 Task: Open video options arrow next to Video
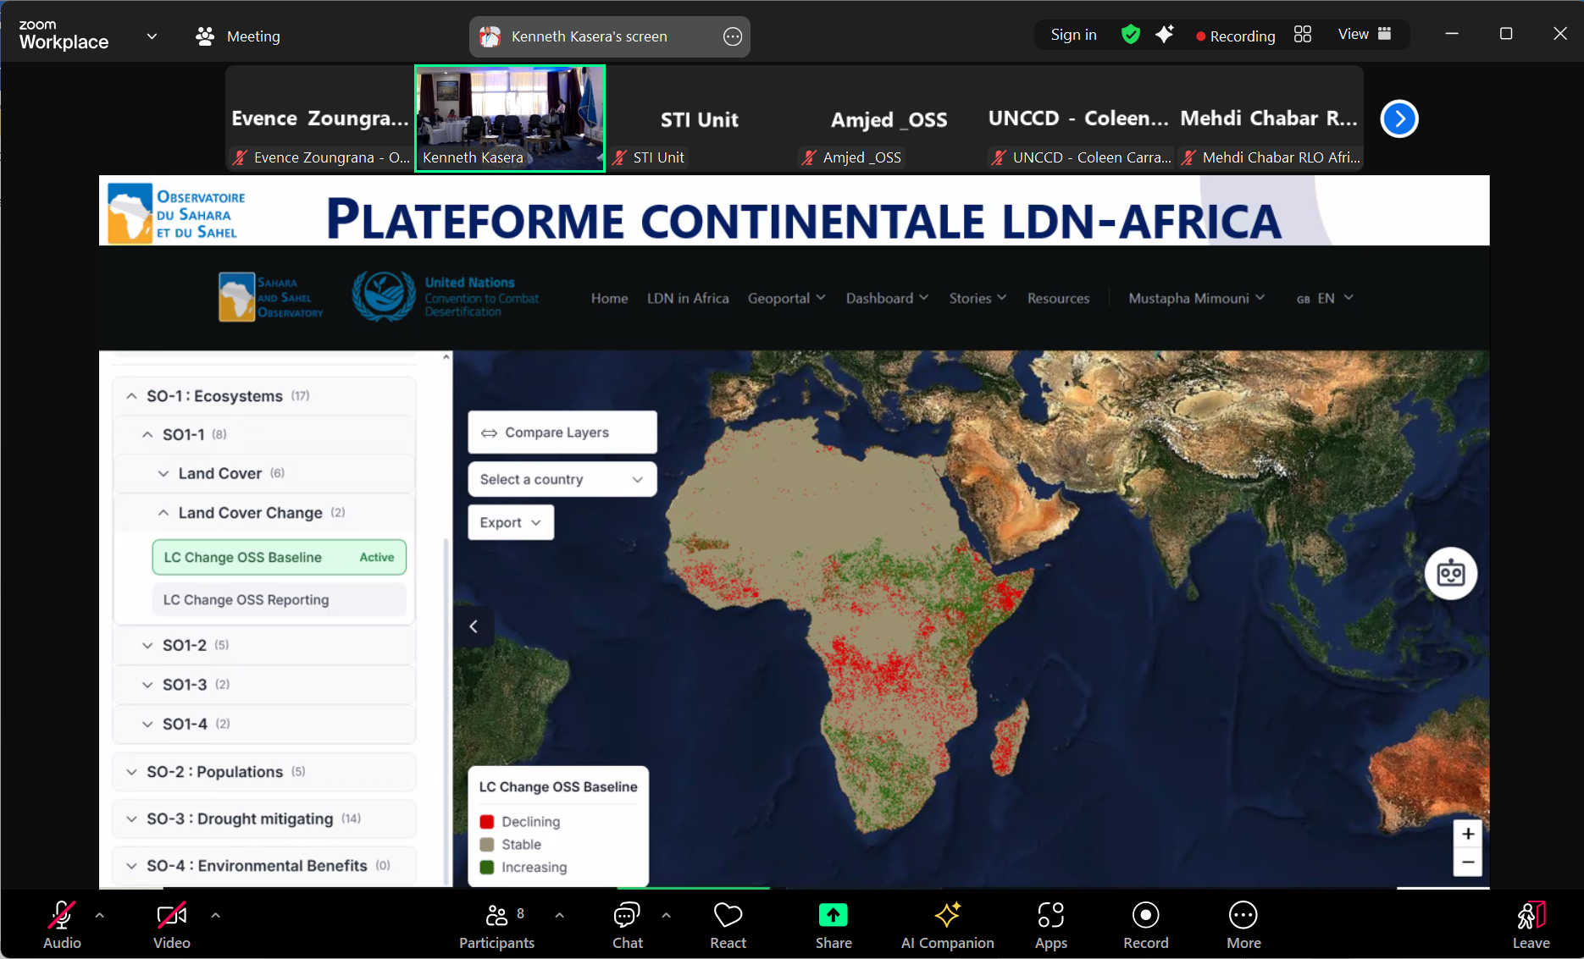click(x=215, y=915)
